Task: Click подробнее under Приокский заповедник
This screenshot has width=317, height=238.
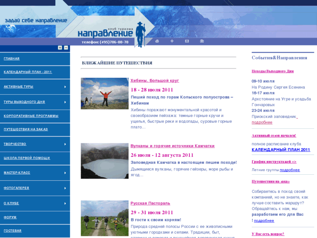Action: (262, 122)
